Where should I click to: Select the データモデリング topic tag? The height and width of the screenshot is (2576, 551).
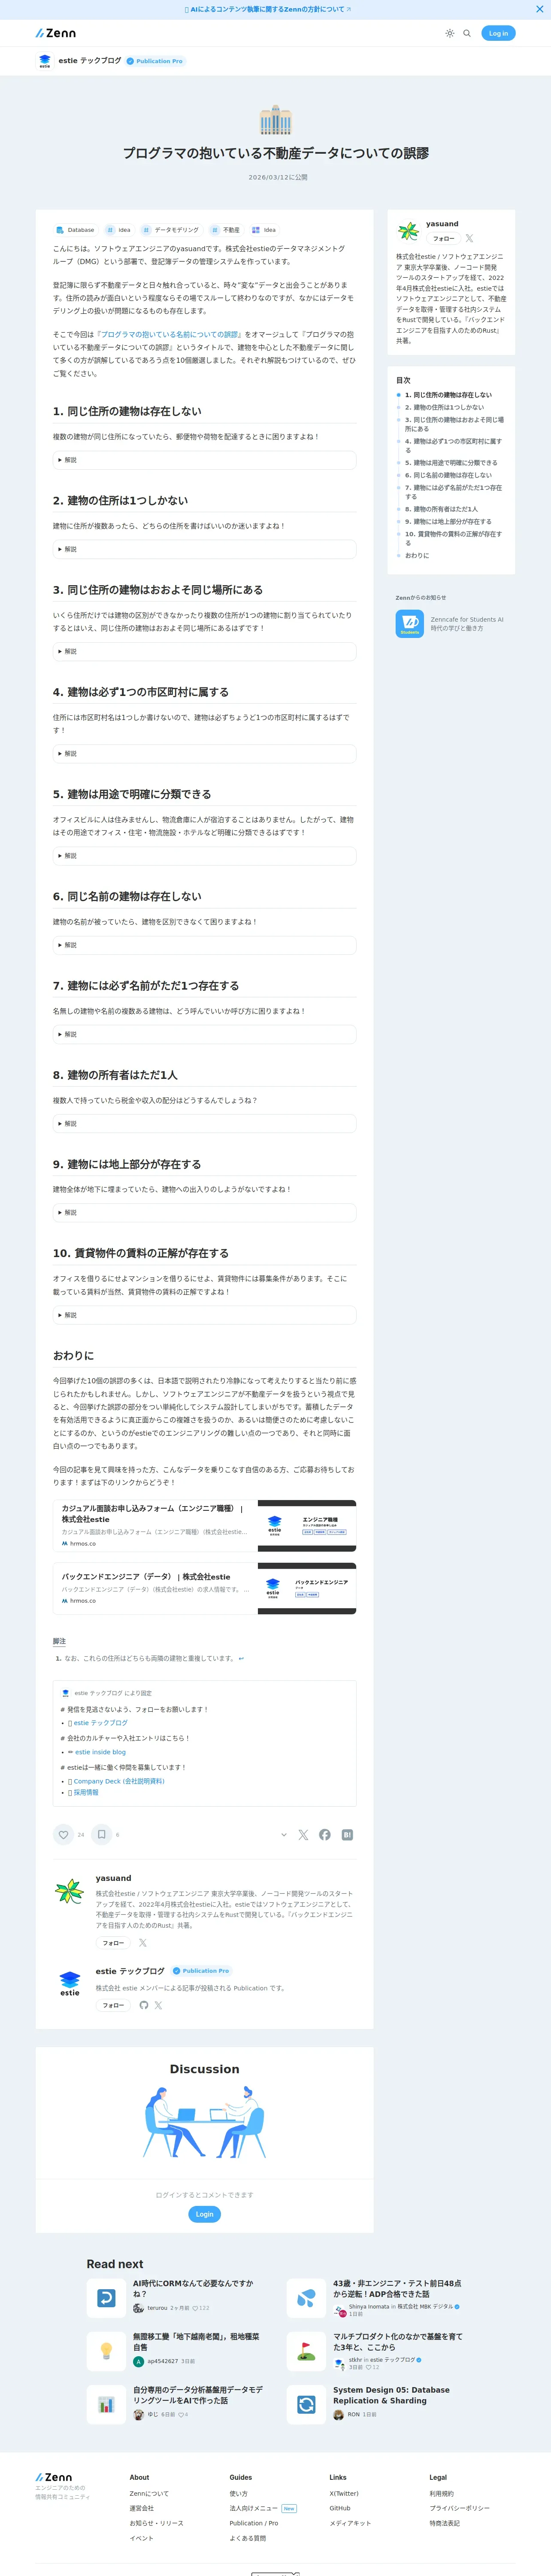pos(171,230)
